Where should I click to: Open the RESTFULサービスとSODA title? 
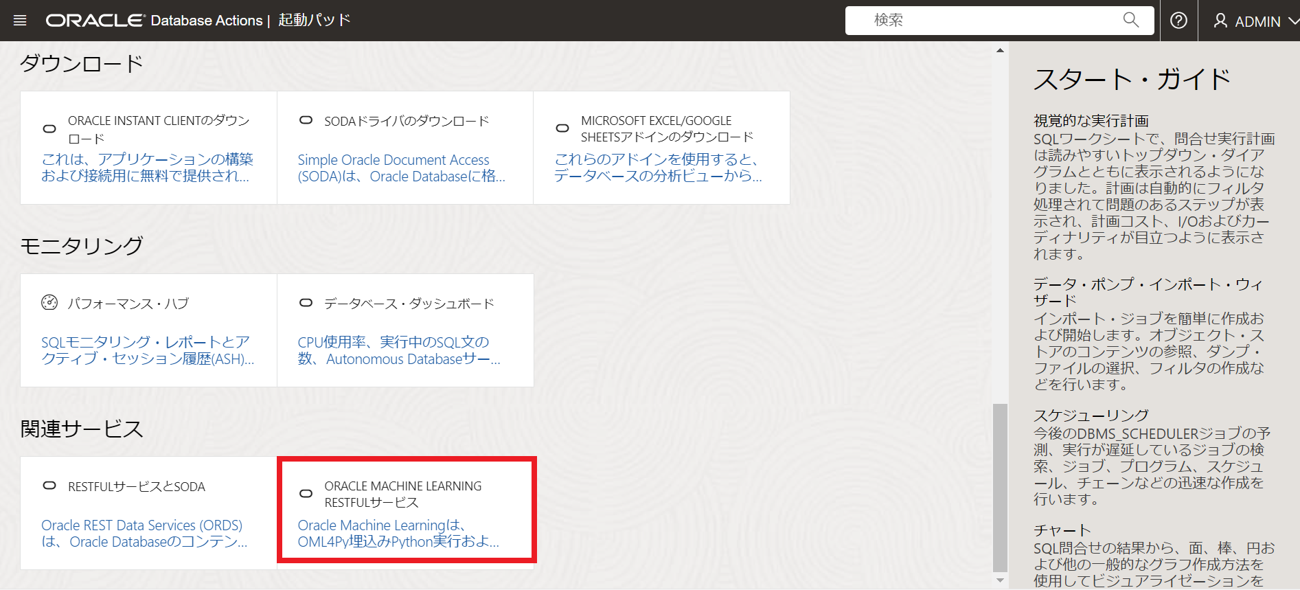(x=137, y=486)
